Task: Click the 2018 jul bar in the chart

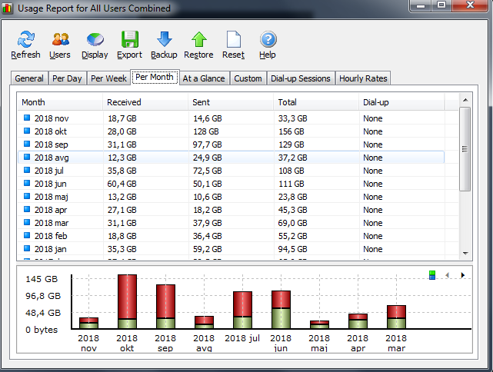Action: point(242,310)
